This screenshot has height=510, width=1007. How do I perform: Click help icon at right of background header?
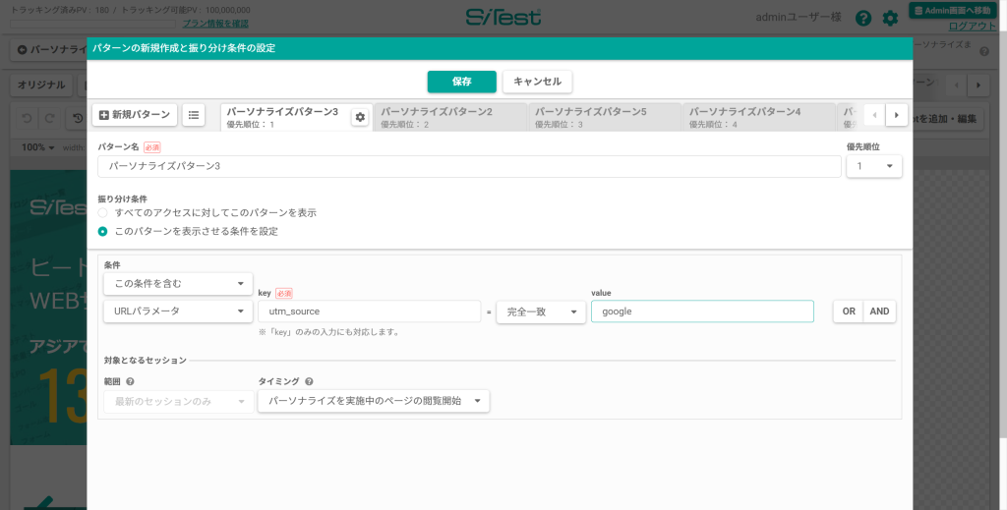(x=983, y=51)
